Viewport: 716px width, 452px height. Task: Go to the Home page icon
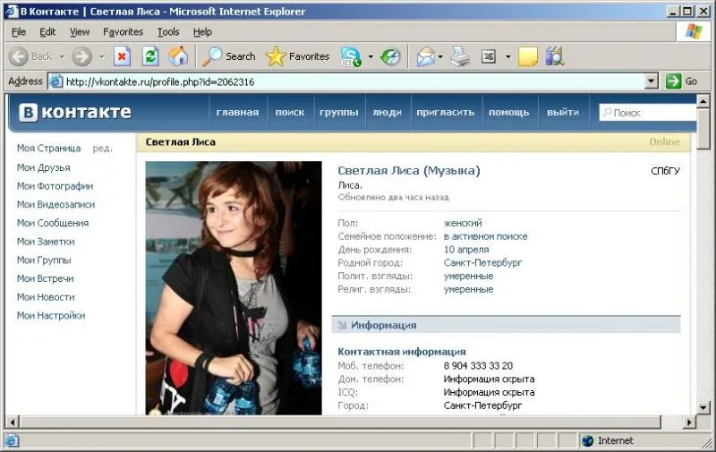178,56
